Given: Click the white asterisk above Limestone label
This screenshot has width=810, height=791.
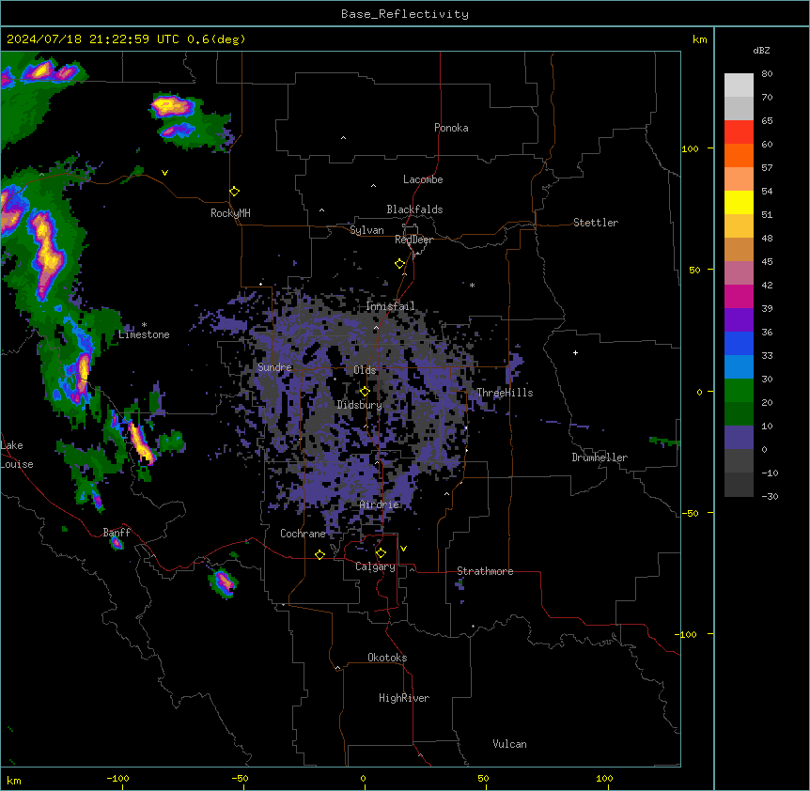Looking at the screenshot, I should coord(144,325).
